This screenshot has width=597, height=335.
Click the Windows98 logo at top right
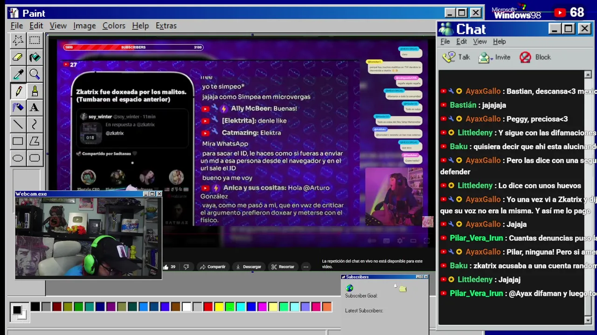[x=517, y=12]
